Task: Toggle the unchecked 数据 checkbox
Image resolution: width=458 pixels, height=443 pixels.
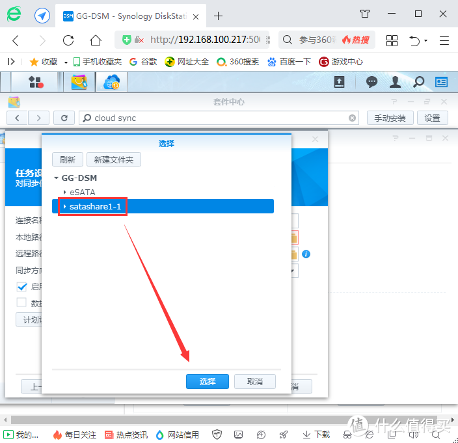Action: coord(21,302)
